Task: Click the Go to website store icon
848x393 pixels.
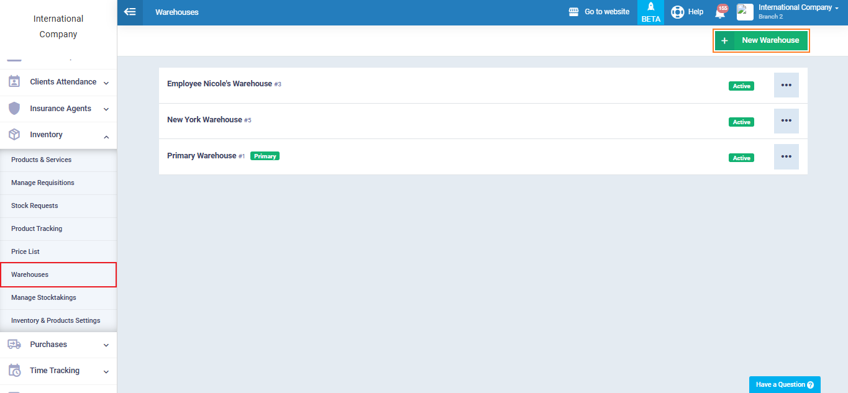Action: [574, 12]
